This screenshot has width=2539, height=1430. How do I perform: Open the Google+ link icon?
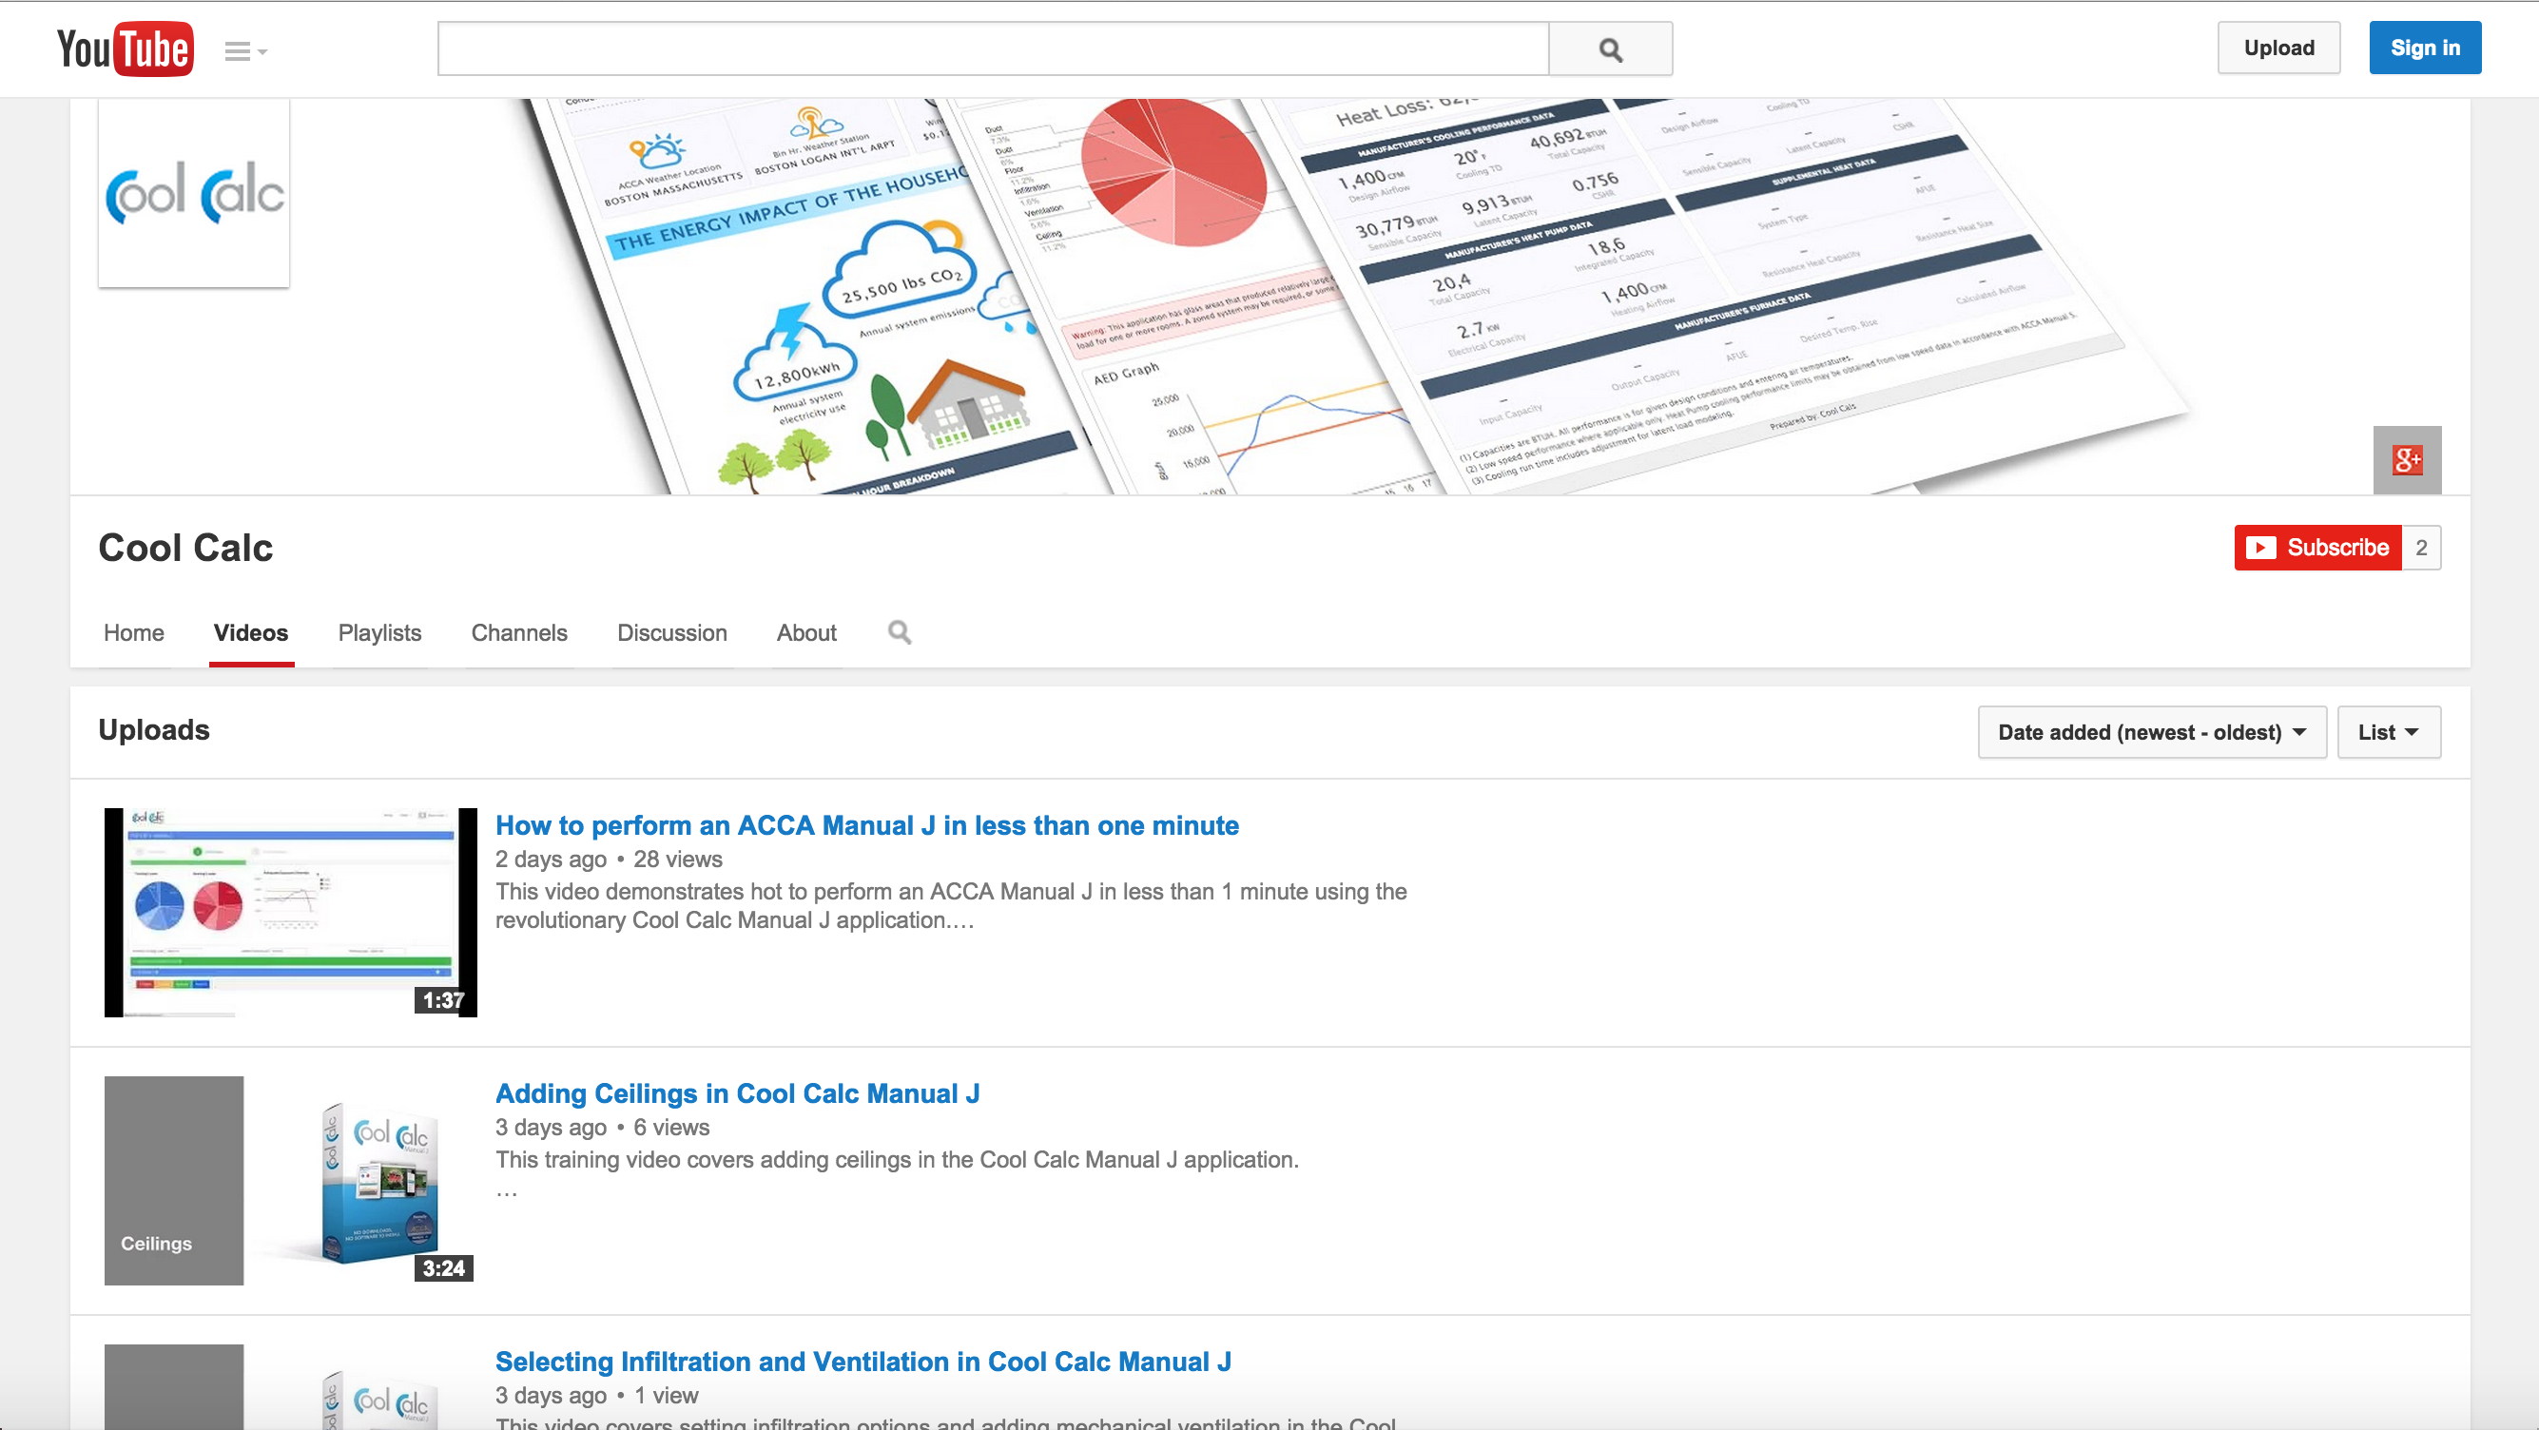pos(2407,459)
